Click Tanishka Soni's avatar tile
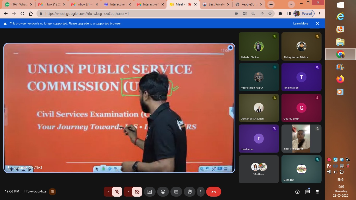 302,77
